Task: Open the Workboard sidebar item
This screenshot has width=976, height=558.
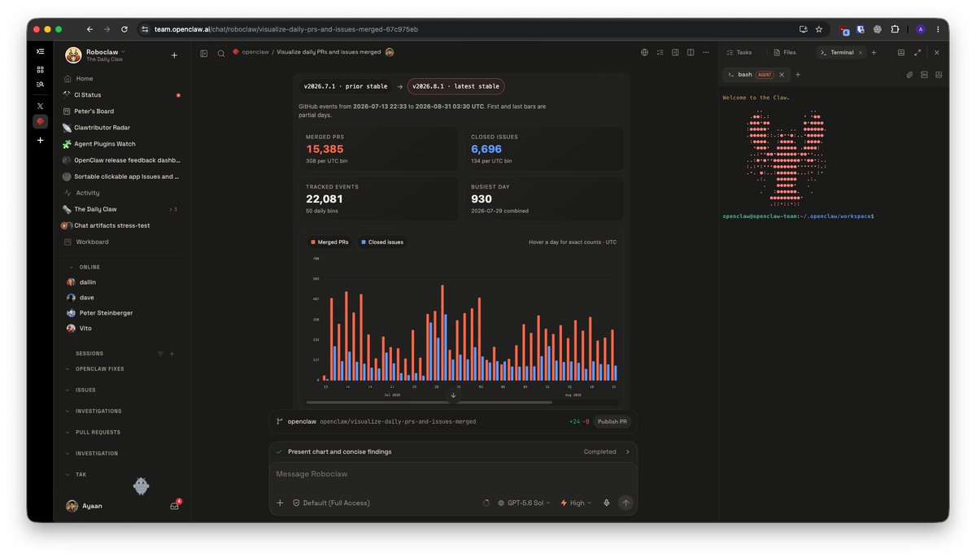Action: [x=122, y=242]
